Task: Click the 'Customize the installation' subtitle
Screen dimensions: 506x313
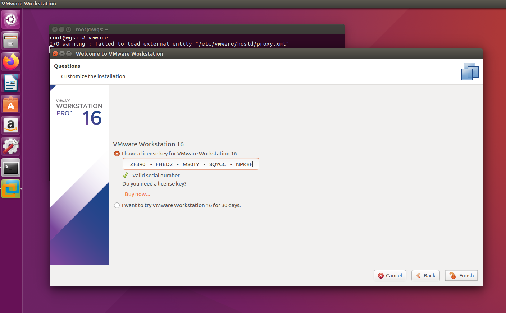Action: coord(93,76)
